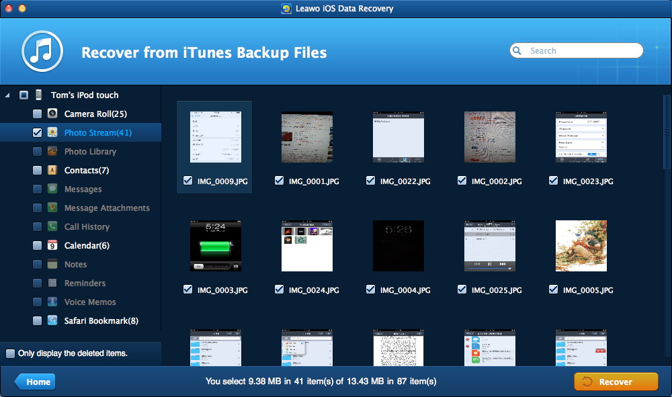Select Safari Bookmark(8) category
The image size is (672, 397).
tap(101, 320)
